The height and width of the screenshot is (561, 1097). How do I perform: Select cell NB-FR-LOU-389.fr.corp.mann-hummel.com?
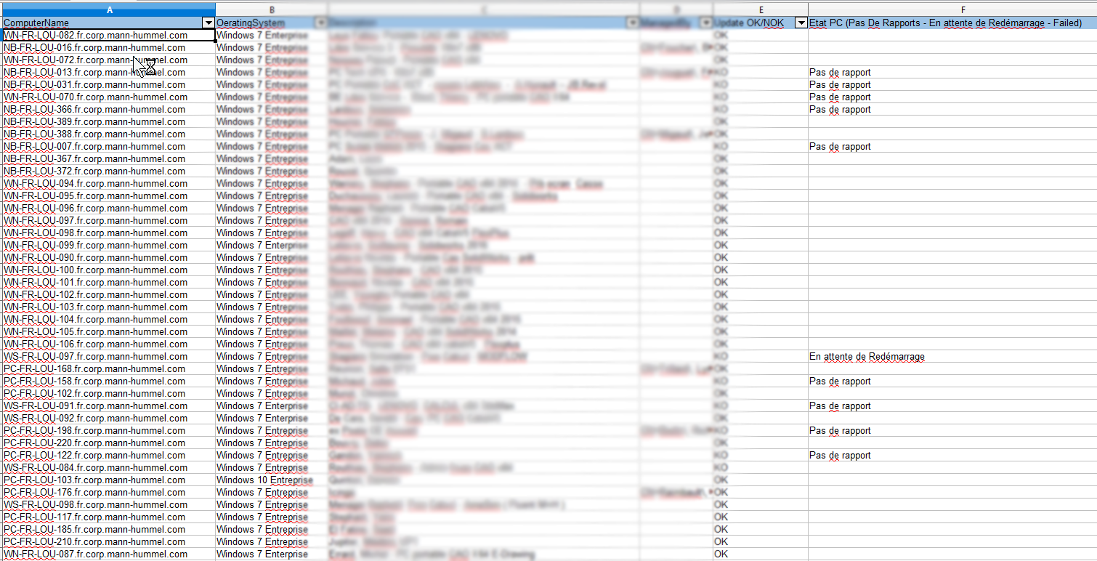click(x=94, y=122)
